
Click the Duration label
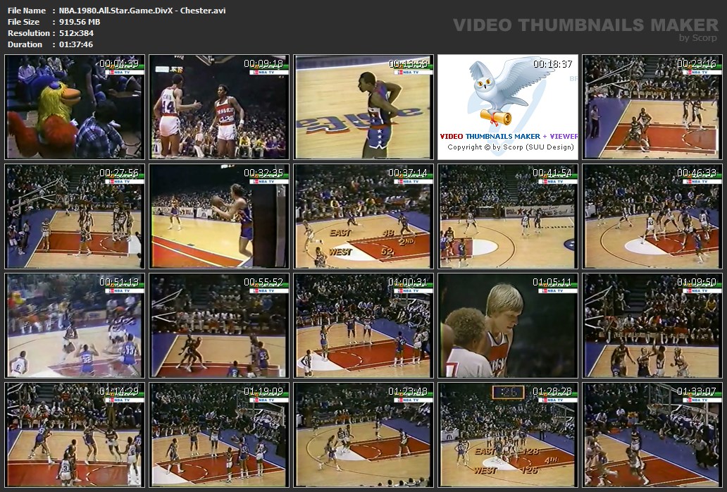[x=25, y=44]
